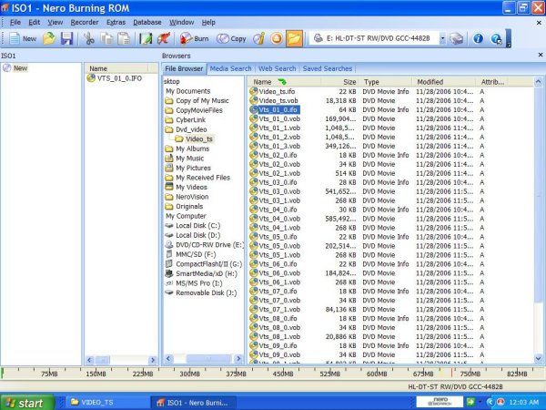Open the Edit menu
The height and width of the screenshot is (410, 546).
click(35, 22)
